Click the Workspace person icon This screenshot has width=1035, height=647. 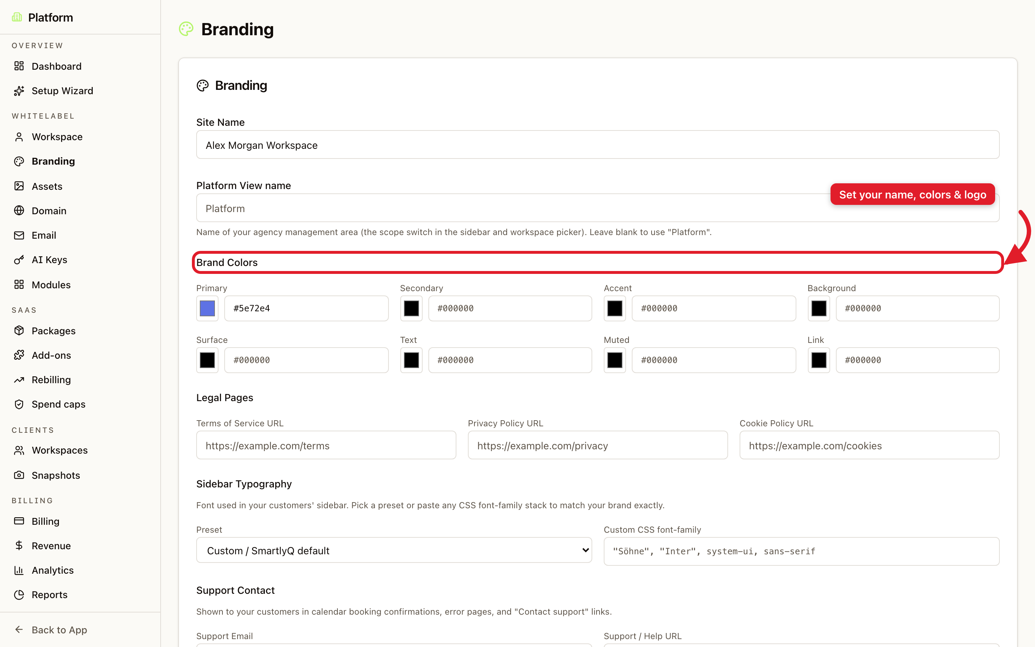tap(19, 137)
